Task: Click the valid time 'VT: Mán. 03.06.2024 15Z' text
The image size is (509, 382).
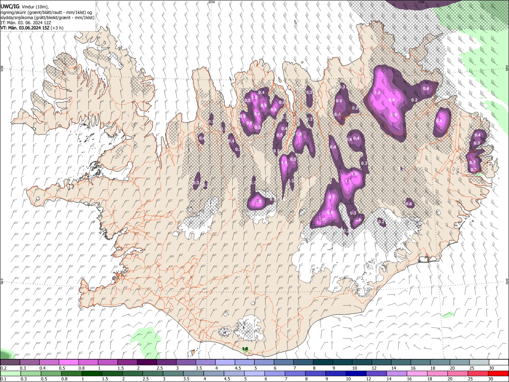Action: coord(25,28)
